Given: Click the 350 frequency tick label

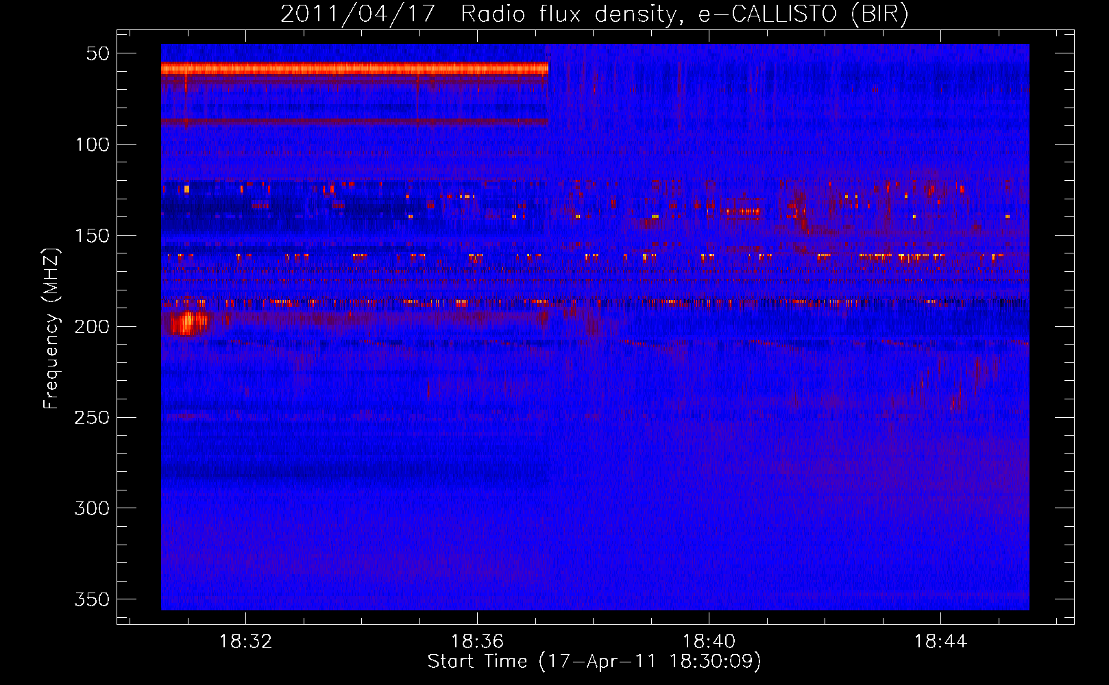Looking at the screenshot, I should coord(92,599).
